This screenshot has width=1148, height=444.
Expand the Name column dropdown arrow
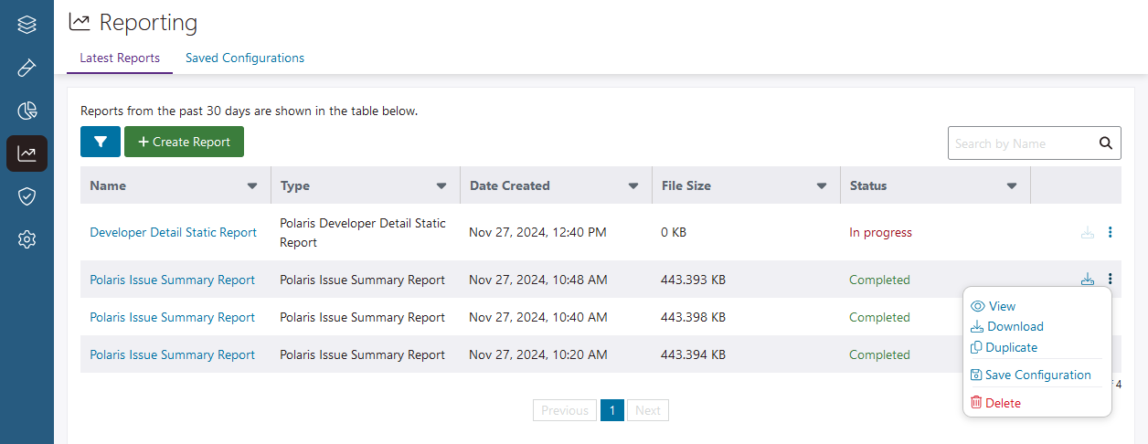252,185
